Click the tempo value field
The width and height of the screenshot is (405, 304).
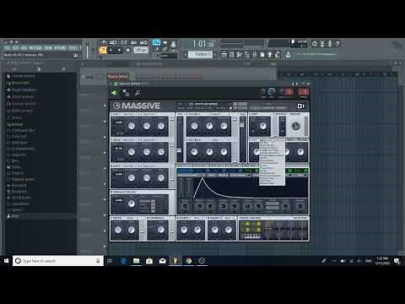[141, 50]
